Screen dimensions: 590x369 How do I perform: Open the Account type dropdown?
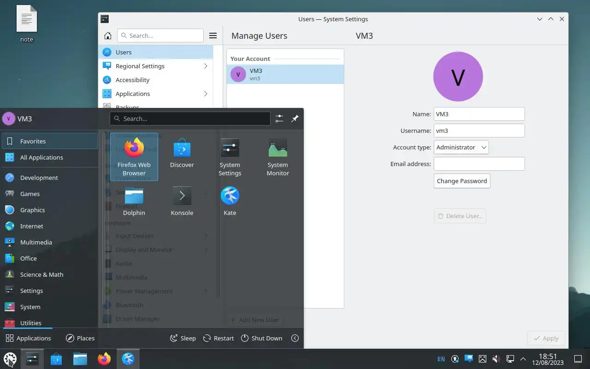(461, 147)
